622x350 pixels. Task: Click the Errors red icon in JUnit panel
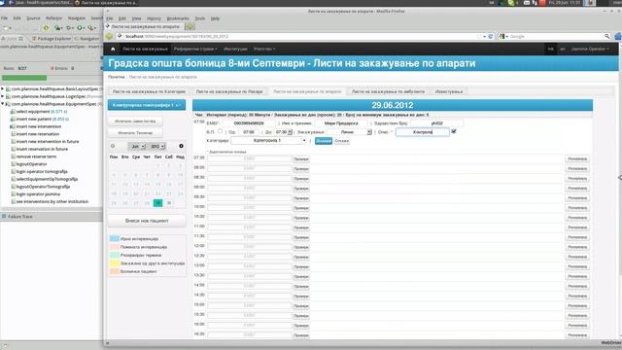pyautogui.click(x=52, y=68)
